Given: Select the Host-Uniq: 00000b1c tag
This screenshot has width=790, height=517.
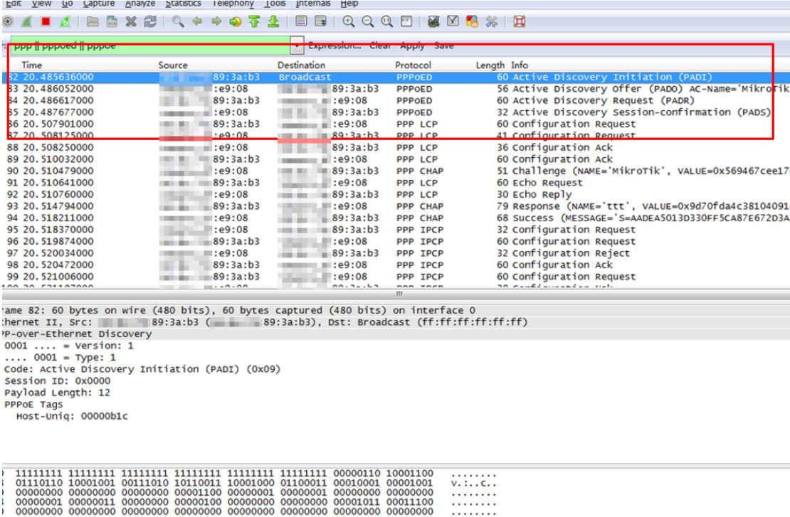Looking at the screenshot, I should 72,416.
